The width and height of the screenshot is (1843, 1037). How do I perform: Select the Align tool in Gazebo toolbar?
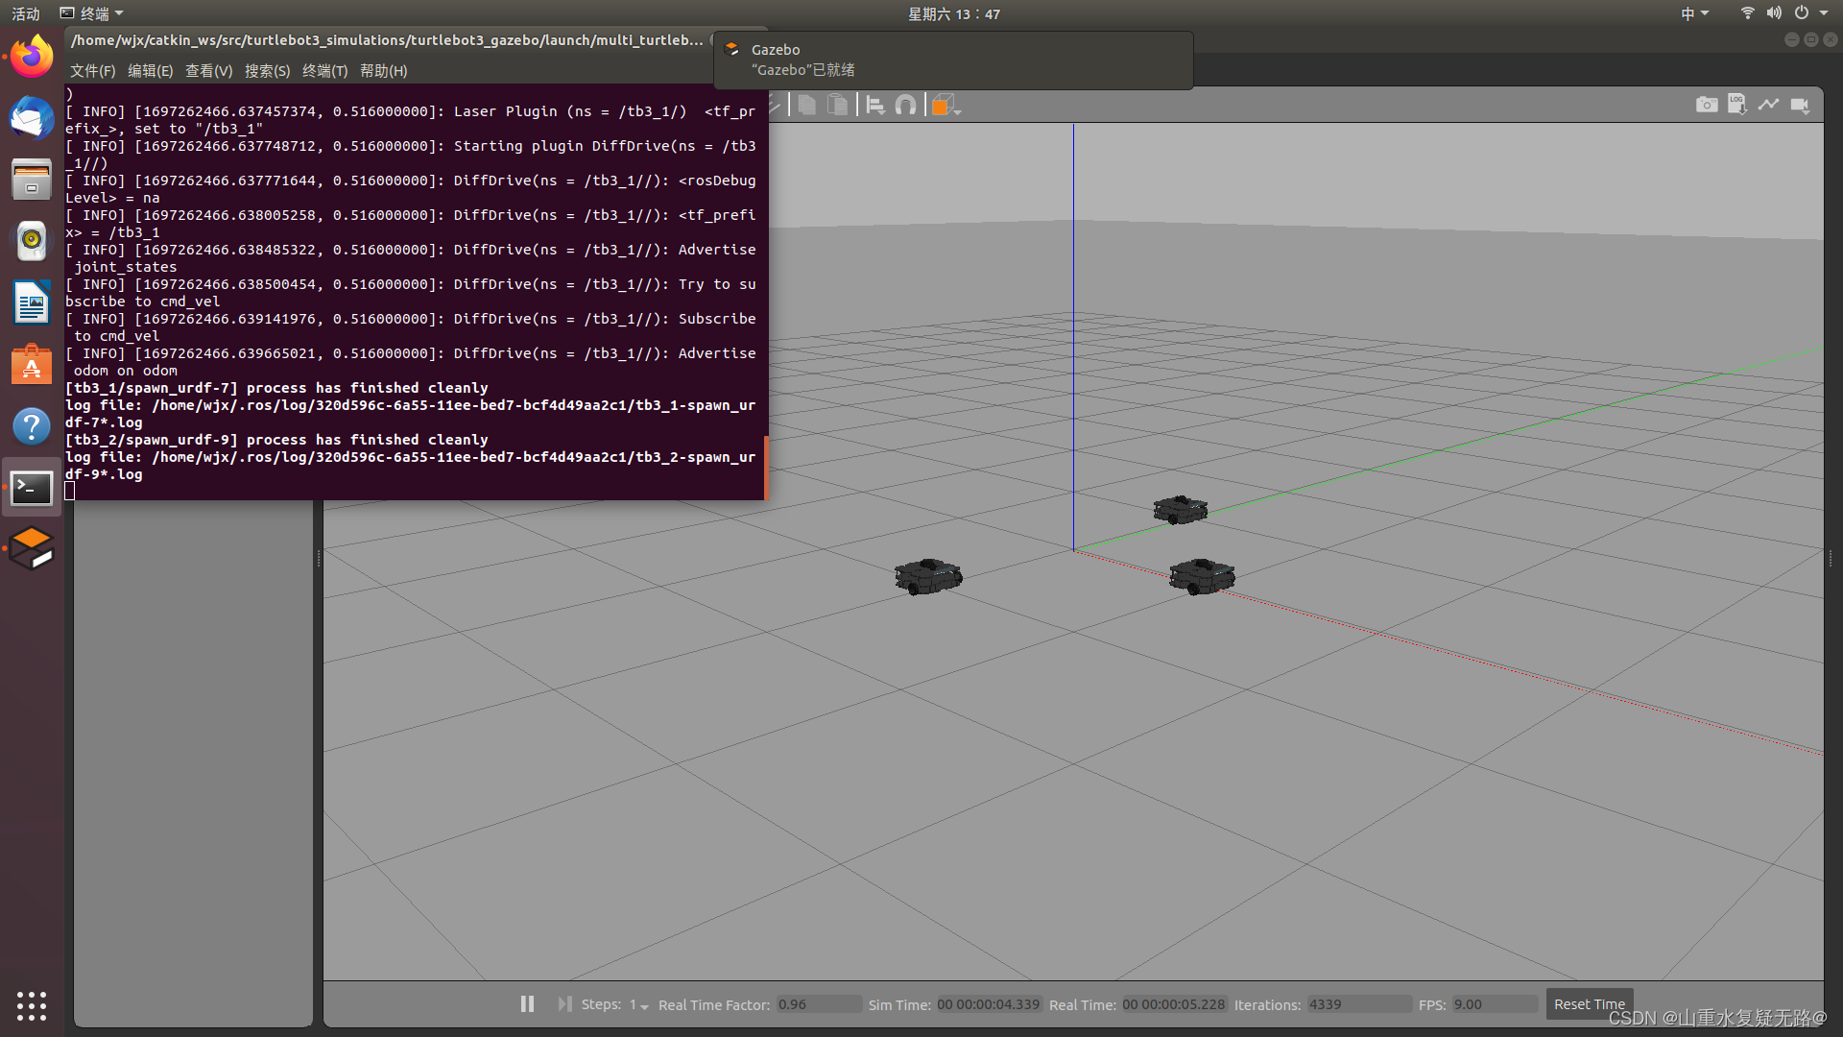click(874, 105)
